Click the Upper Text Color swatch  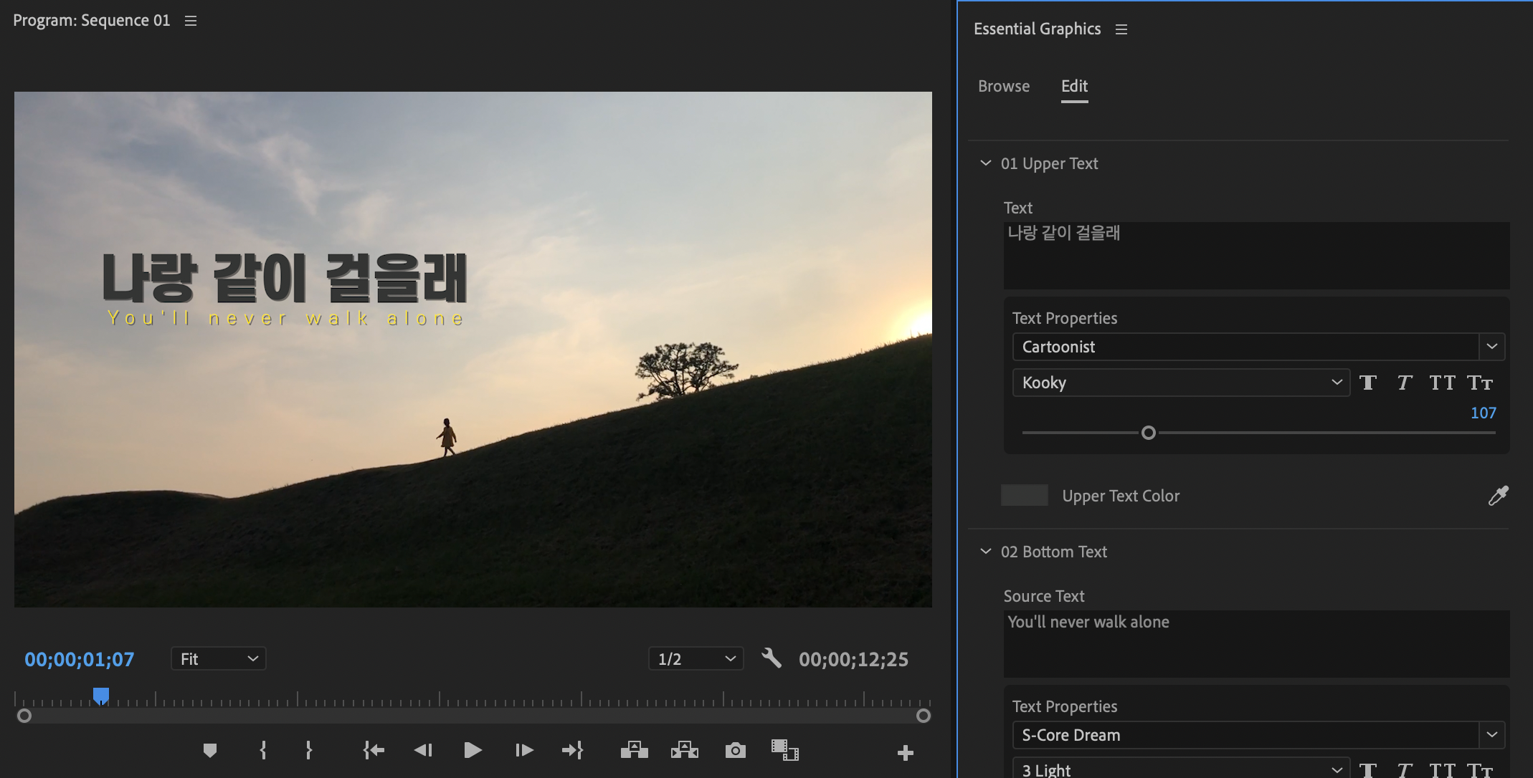(1024, 495)
